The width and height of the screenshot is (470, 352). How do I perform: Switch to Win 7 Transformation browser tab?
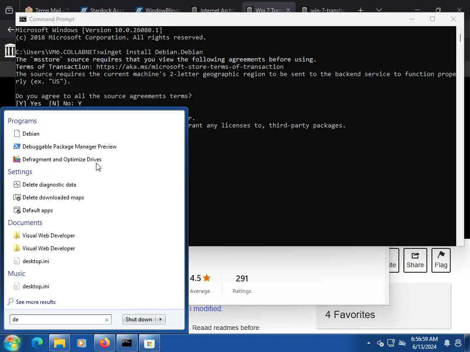(x=265, y=10)
